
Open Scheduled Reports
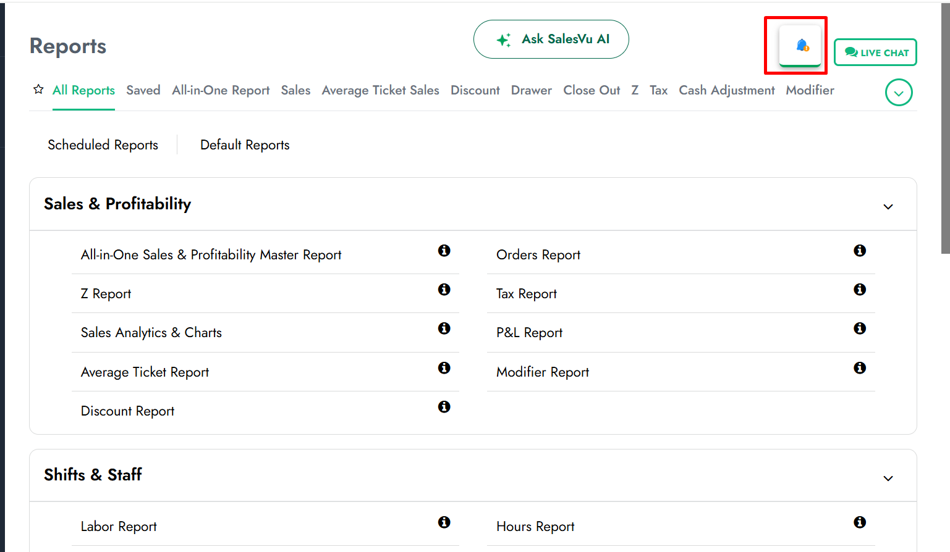(x=103, y=145)
